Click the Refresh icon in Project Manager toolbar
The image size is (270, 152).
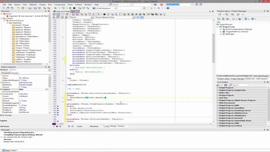point(219,19)
